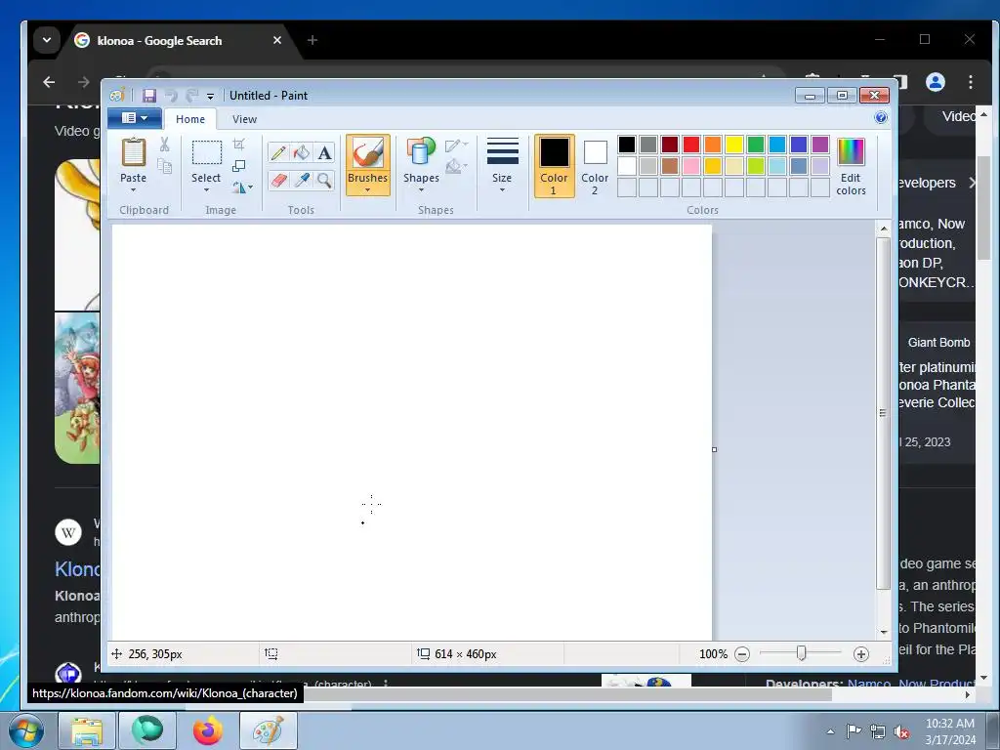This screenshot has width=1000, height=750.
Task: Open the Paint file menu button
Action: [x=134, y=118]
